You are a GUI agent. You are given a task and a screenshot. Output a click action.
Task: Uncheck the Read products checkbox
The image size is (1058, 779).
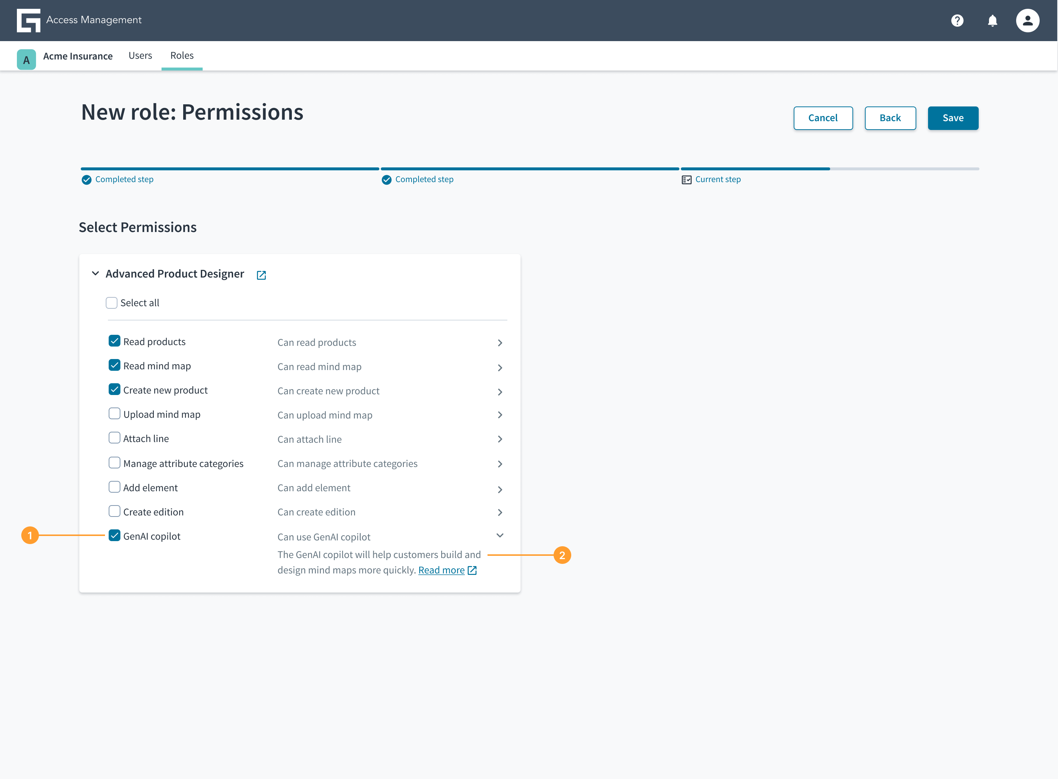click(114, 341)
